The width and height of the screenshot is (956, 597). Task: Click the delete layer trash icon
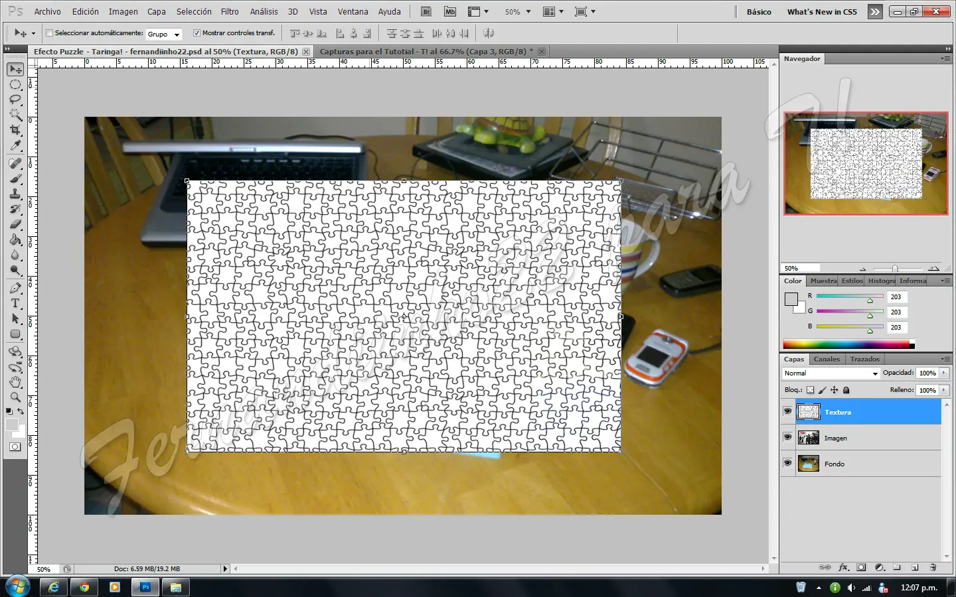click(x=933, y=567)
